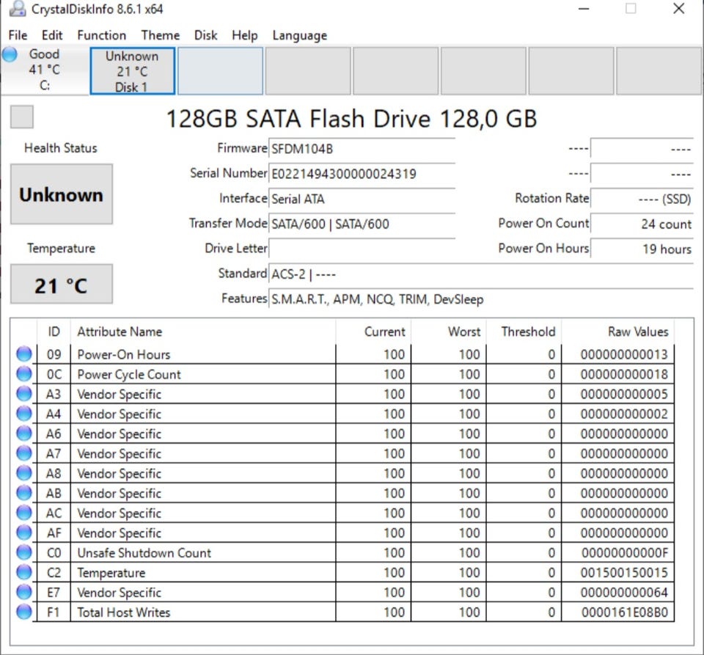Click the Good status orb for drive C:
The image size is (704, 655).
(10, 54)
